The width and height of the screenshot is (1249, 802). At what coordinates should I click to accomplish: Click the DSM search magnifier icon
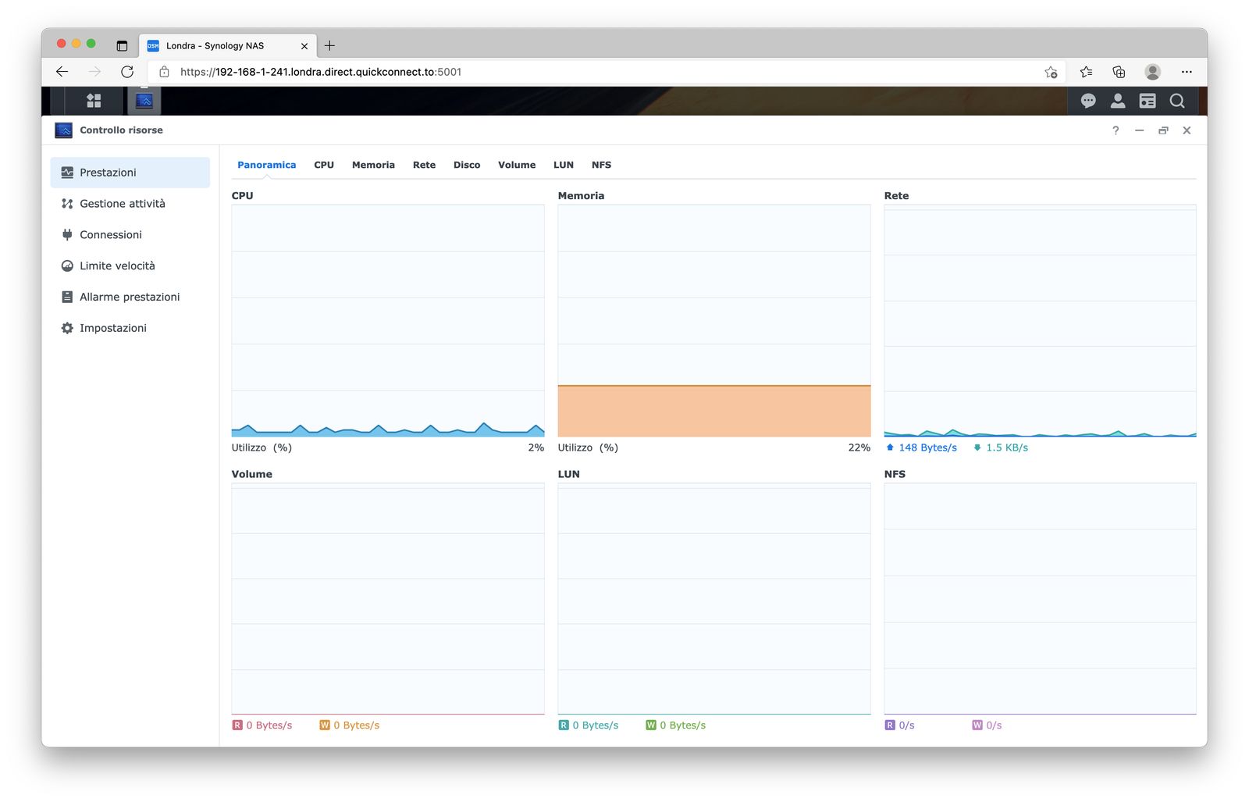coord(1177,101)
